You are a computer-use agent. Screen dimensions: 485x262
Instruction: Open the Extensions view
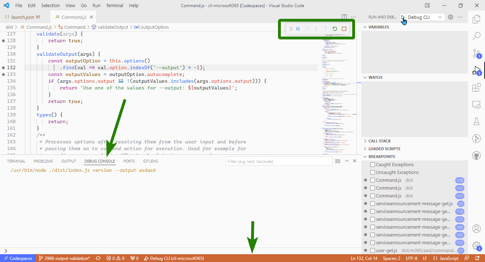tap(476, 88)
